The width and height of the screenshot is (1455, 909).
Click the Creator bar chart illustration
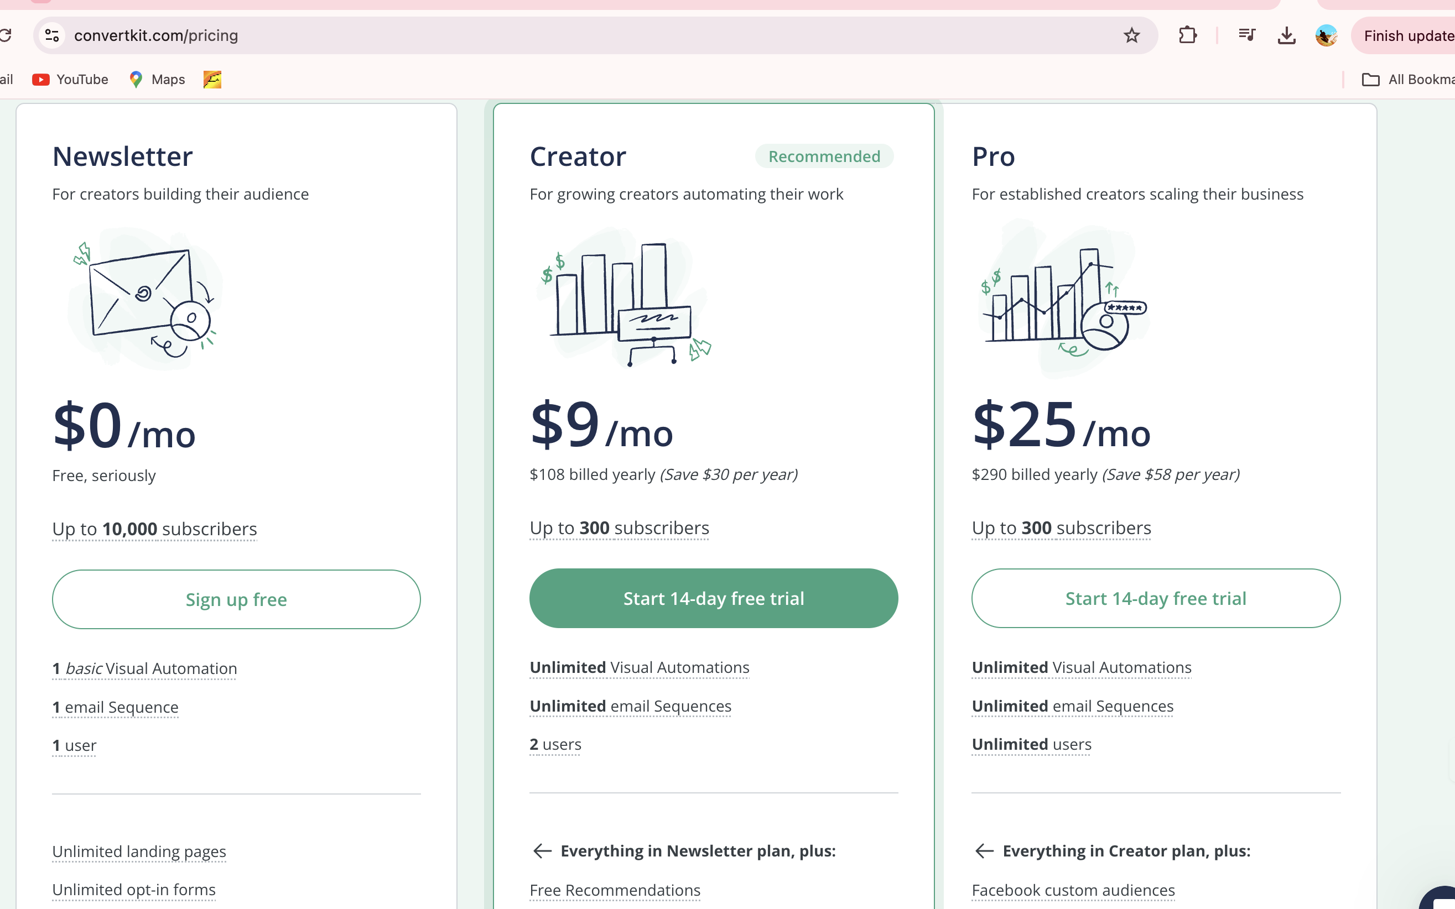point(626,297)
